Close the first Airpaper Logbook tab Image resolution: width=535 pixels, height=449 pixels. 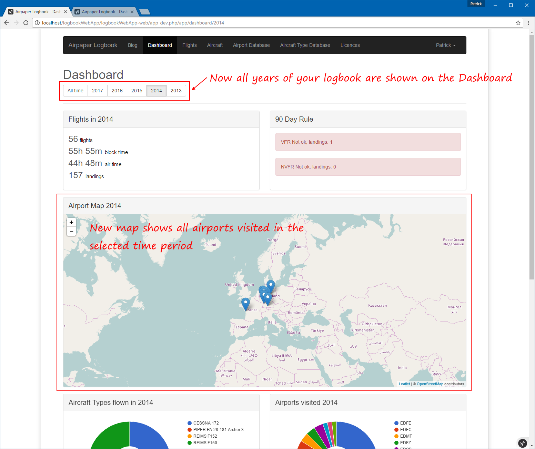pyautogui.click(x=65, y=12)
